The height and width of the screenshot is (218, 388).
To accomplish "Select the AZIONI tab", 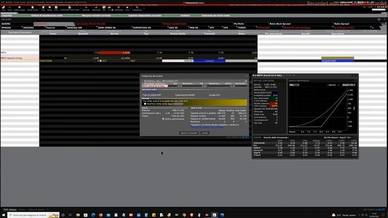I will point(6,24).
